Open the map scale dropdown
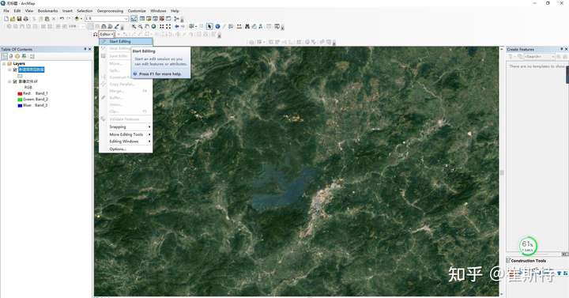Viewport: 569px width, 298px height. pyautogui.click(x=126, y=18)
